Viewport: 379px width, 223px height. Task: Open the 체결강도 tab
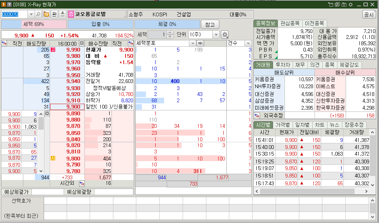coord(349,65)
